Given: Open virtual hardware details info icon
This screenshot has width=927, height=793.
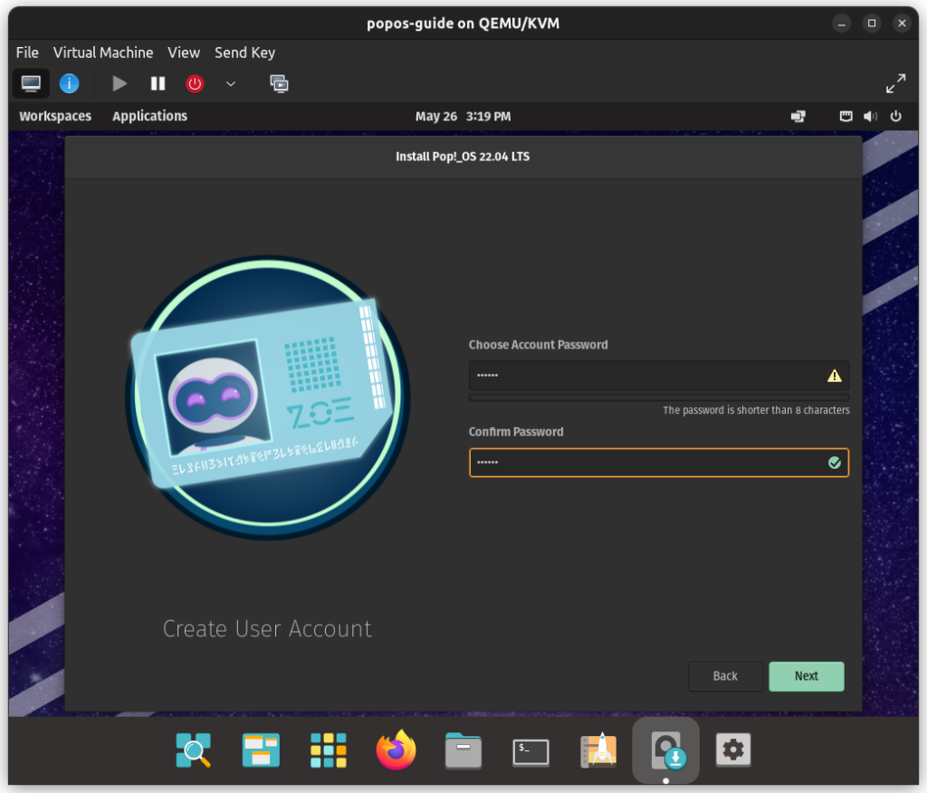Looking at the screenshot, I should tap(69, 83).
